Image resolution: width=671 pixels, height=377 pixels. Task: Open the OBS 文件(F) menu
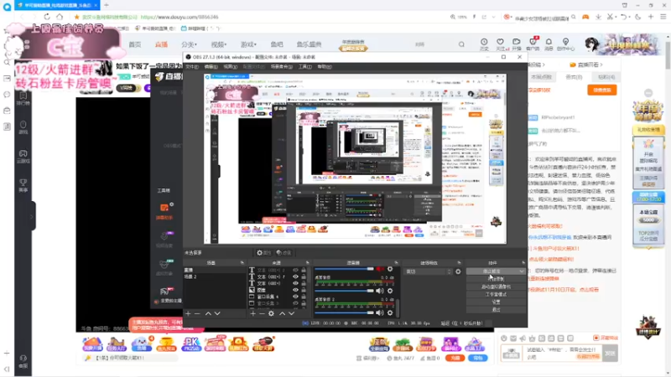[x=192, y=67]
